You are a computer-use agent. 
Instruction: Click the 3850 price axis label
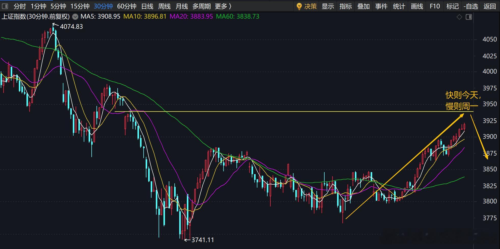(x=490, y=169)
